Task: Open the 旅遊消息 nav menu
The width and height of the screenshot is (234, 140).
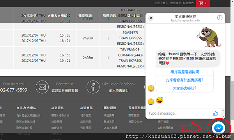Action: [x=109, y=16]
